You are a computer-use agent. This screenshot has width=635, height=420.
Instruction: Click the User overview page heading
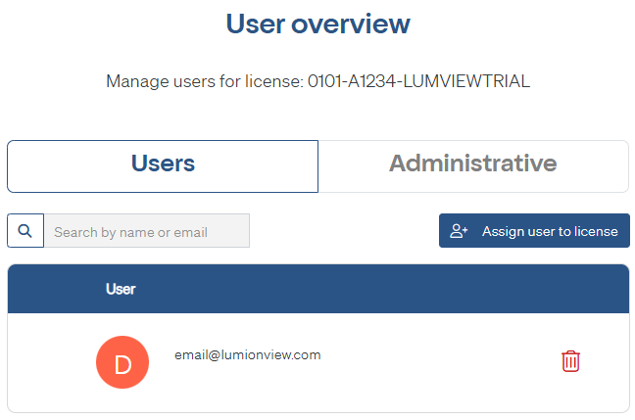point(317,23)
